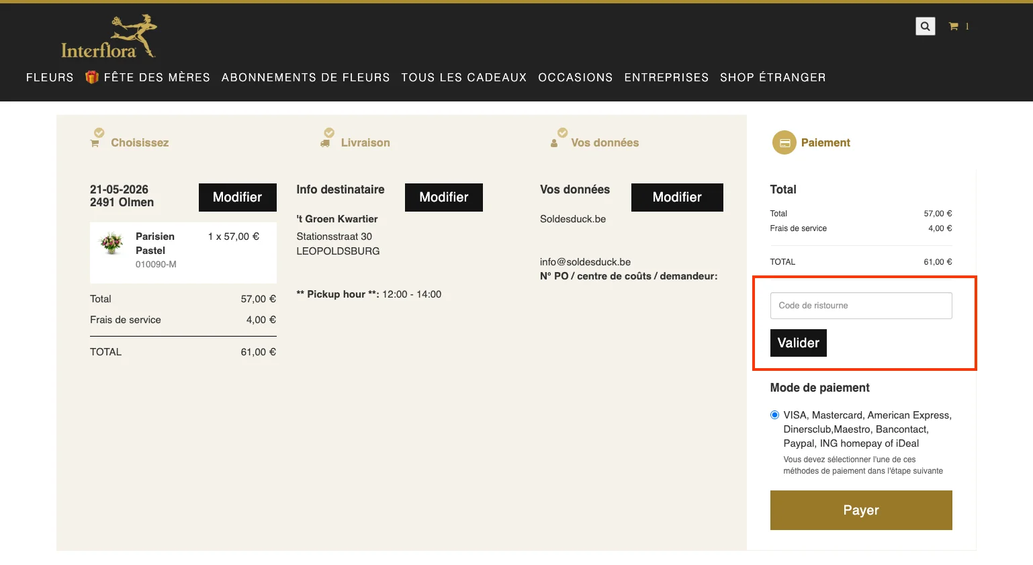The image size is (1033, 565).
Task: Click the city LEOPOLDSBURG
Action: pos(338,251)
